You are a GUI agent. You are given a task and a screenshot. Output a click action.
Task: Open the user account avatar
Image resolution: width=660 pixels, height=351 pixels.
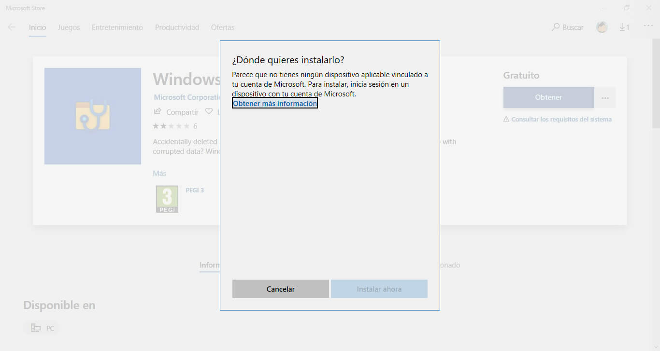(x=602, y=27)
